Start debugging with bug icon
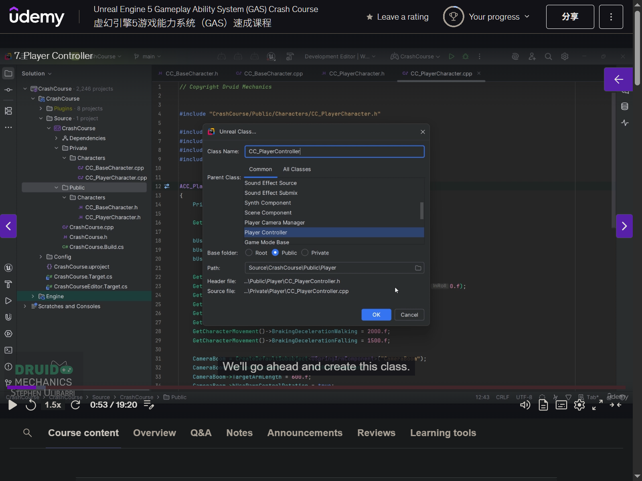Viewport: 642px width, 481px height. 466,57
